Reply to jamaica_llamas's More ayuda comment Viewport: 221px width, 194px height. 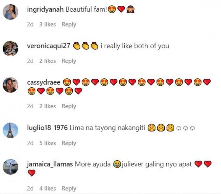[69, 189]
